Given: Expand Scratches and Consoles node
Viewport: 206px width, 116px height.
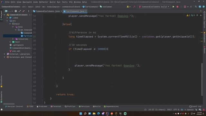Looking at the screenshot, I should pyautogui.click(x=5, y=57).
